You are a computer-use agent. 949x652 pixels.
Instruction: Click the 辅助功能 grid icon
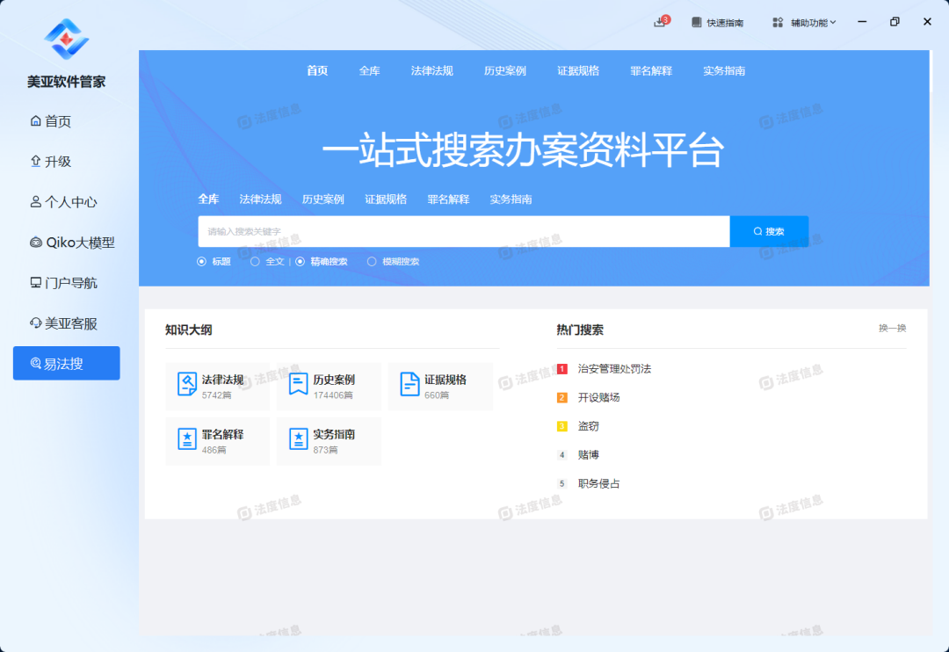tap(778, 22)
